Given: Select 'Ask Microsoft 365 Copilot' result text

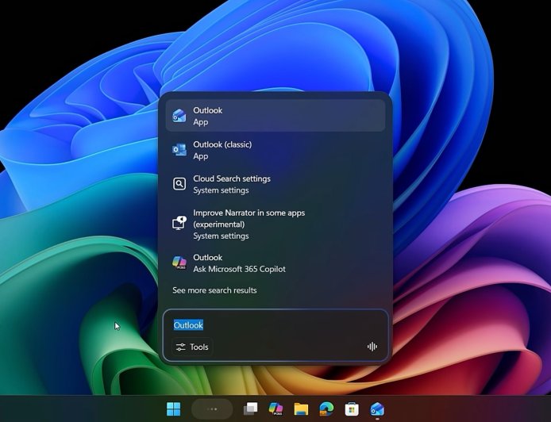Looking at the screenshot, I should pos(239,269).
